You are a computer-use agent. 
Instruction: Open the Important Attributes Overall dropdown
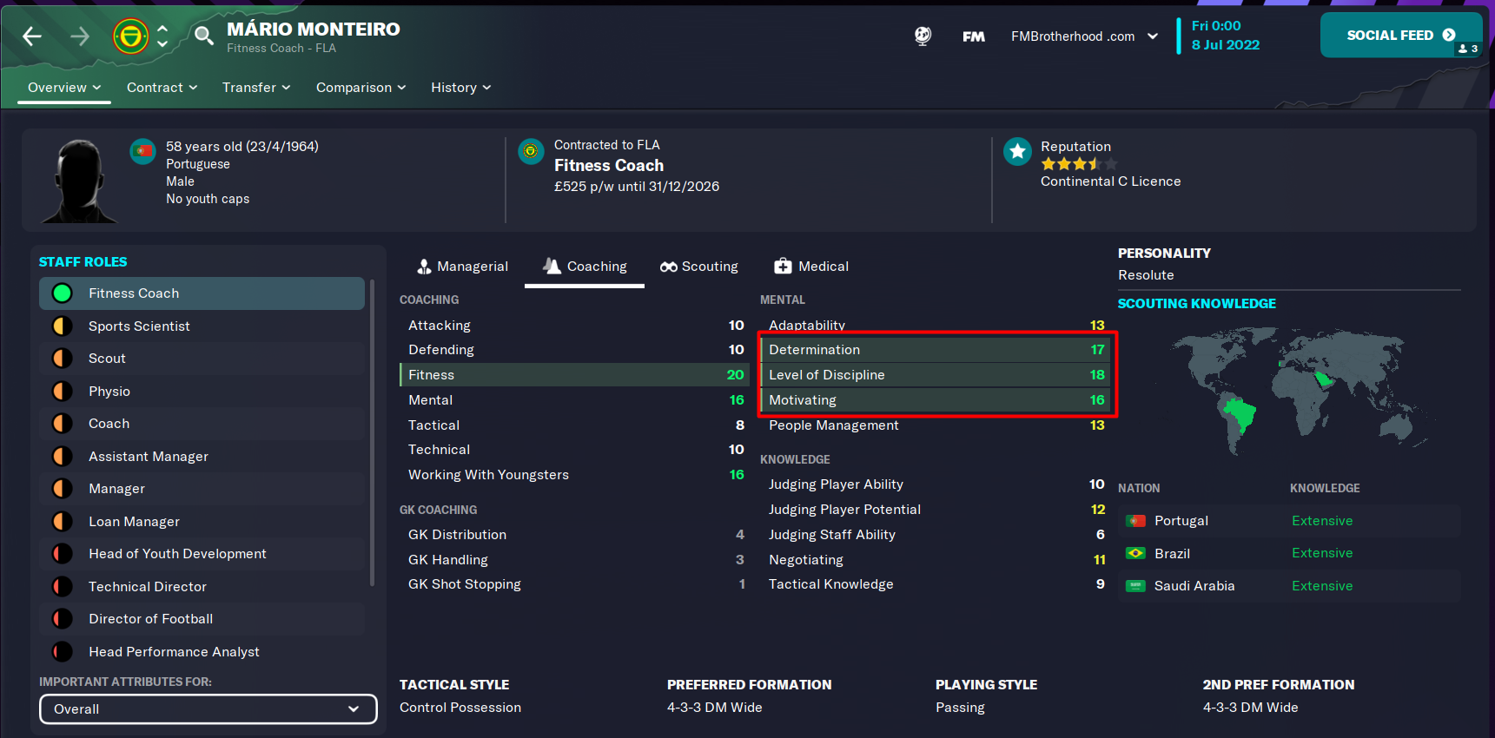click(208, 709)
